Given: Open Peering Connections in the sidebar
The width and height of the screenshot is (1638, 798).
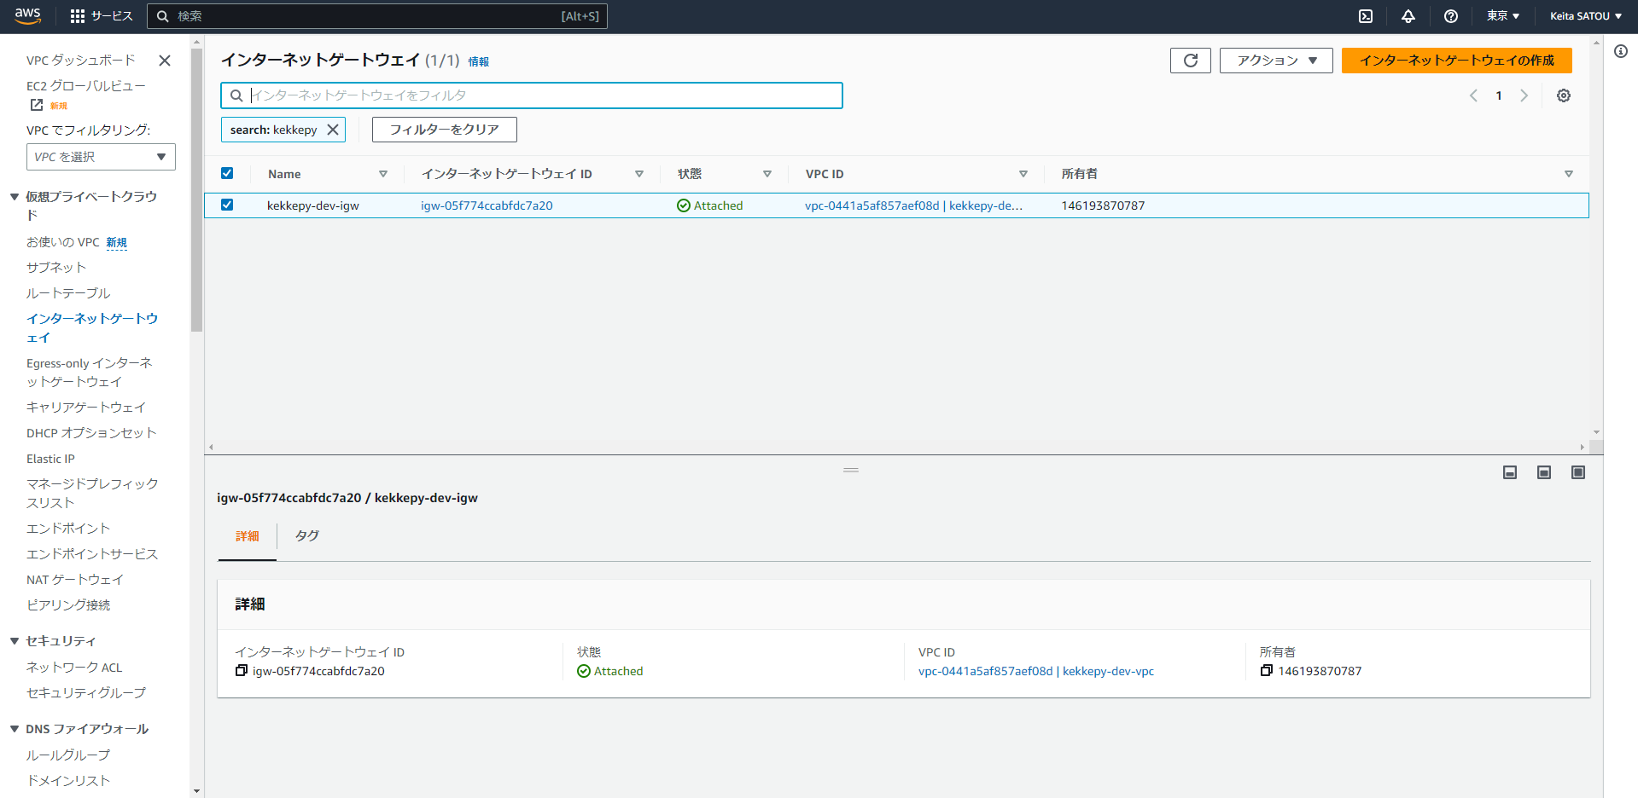Looking at the screenshot, I should 68,605.
